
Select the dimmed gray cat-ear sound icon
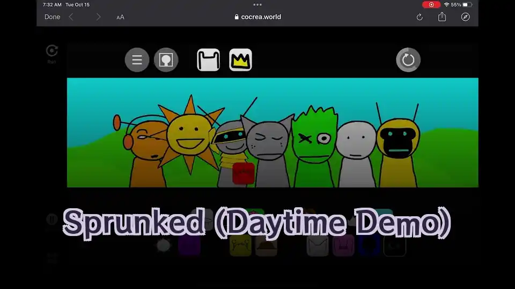[x=318, y=246]
